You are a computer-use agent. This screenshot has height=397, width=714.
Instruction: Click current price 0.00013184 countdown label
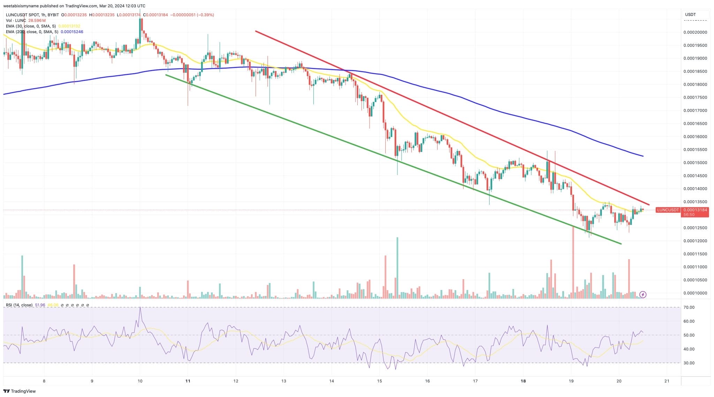click(x=695, y=212)
